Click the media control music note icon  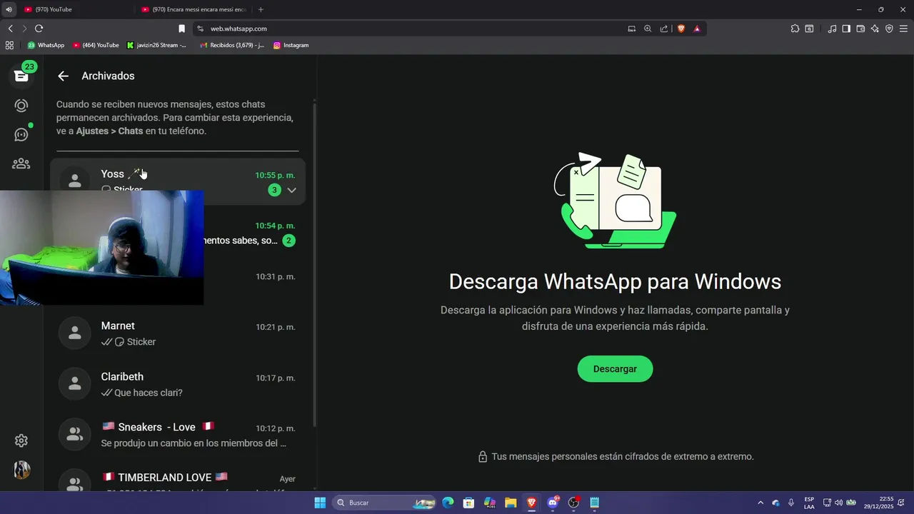point(832,29)
